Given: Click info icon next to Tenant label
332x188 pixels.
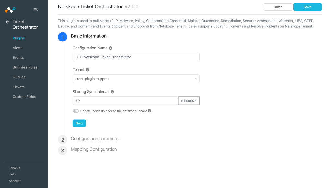Looking at the screenshot, I should pyautogui.click(x=87, y=70).
